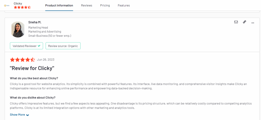Copy review link via chain icon
The image size is (261, 120).
click(244, 22)
